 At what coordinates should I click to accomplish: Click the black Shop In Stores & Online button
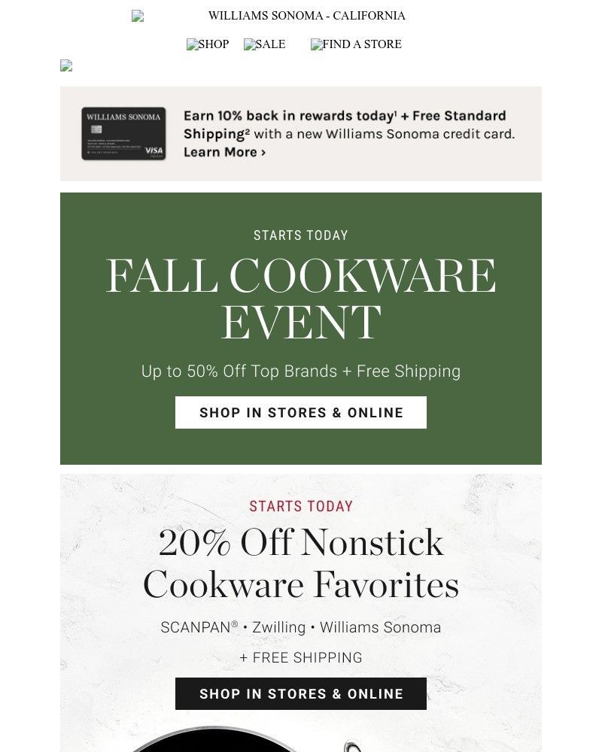pos(301,694)
